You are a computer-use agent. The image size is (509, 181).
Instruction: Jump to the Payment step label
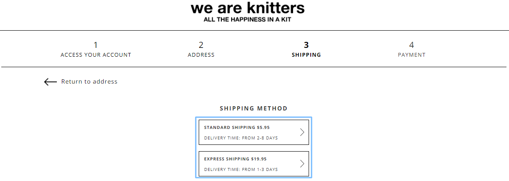coord(412,55)
